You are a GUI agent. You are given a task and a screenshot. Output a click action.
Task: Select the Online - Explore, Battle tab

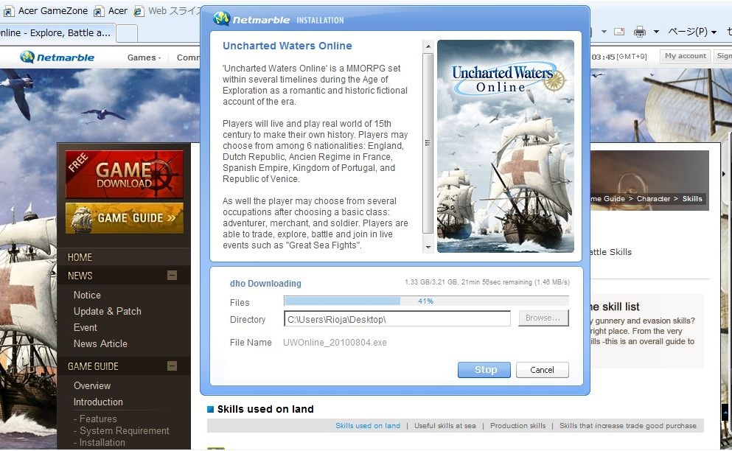[56, 33]
